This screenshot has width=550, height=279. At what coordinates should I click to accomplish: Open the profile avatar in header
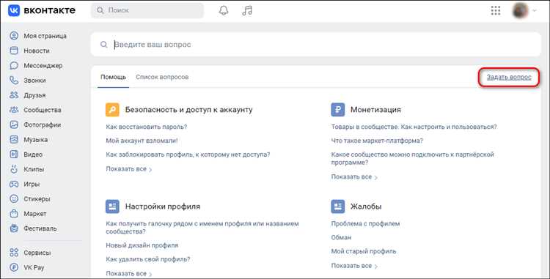520,10
